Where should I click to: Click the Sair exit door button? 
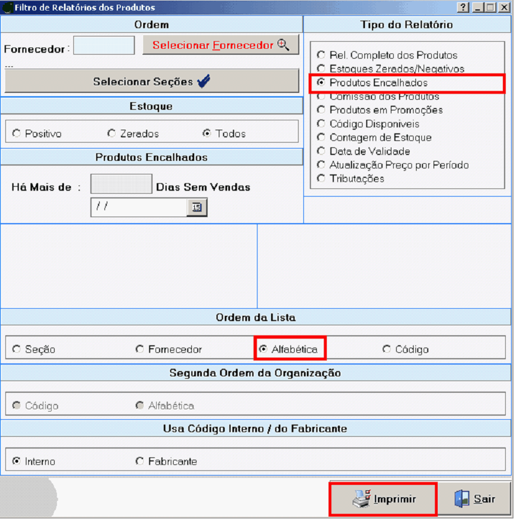pyautogui.click(x=475, y=499)
